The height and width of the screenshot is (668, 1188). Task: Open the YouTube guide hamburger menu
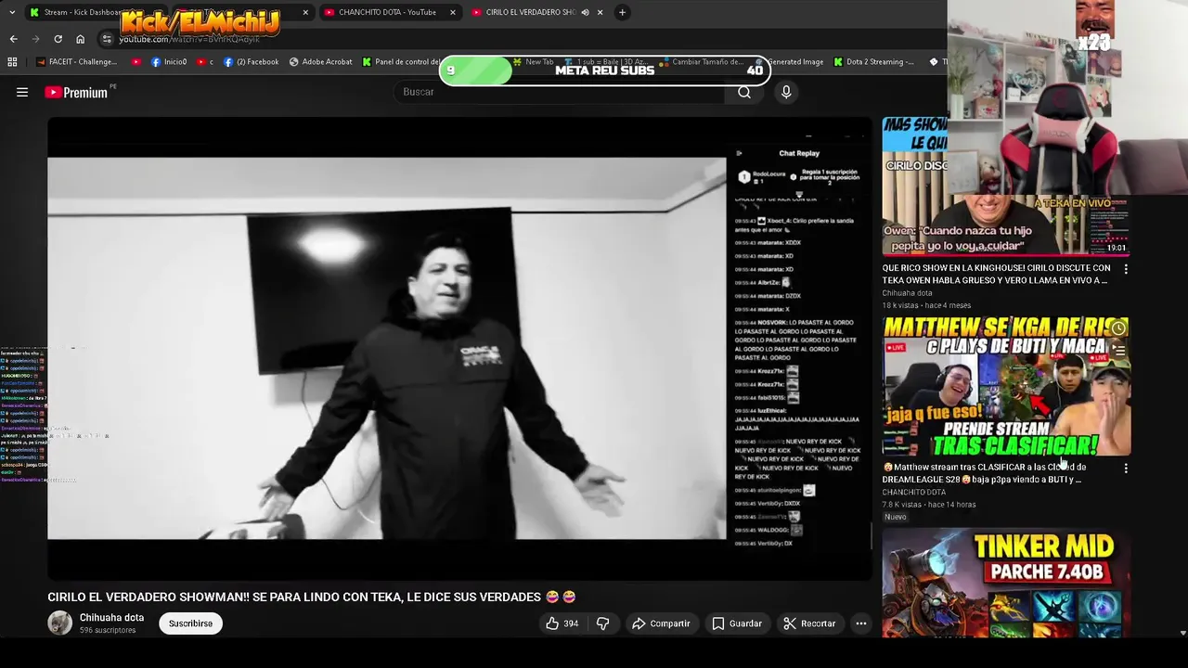coord(22,92)
